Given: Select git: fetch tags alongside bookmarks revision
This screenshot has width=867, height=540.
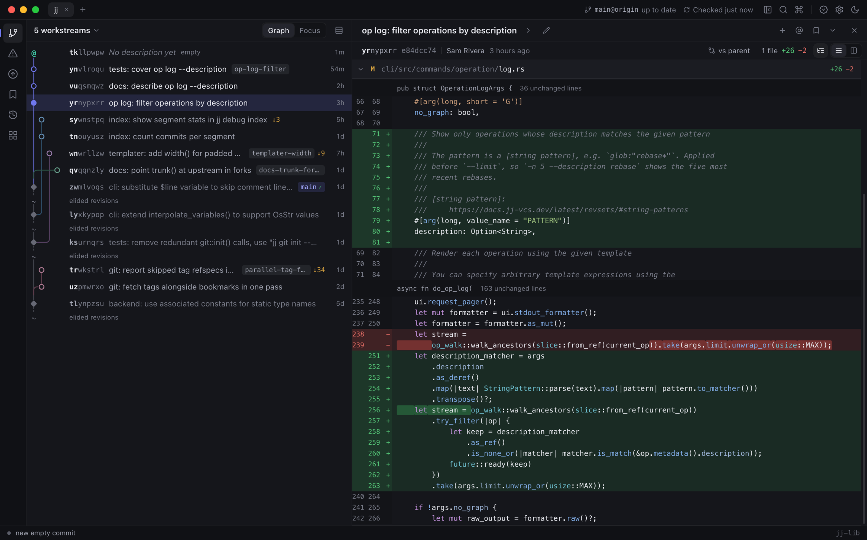Looking at the screenshot, I should [x=189, y=287].
